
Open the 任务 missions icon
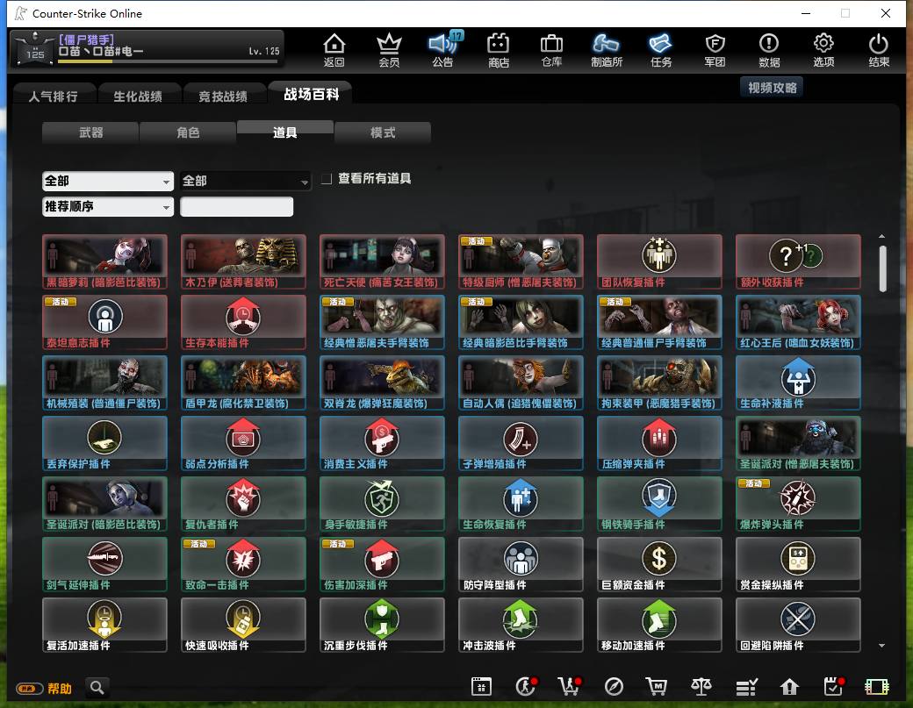[660, 50]
